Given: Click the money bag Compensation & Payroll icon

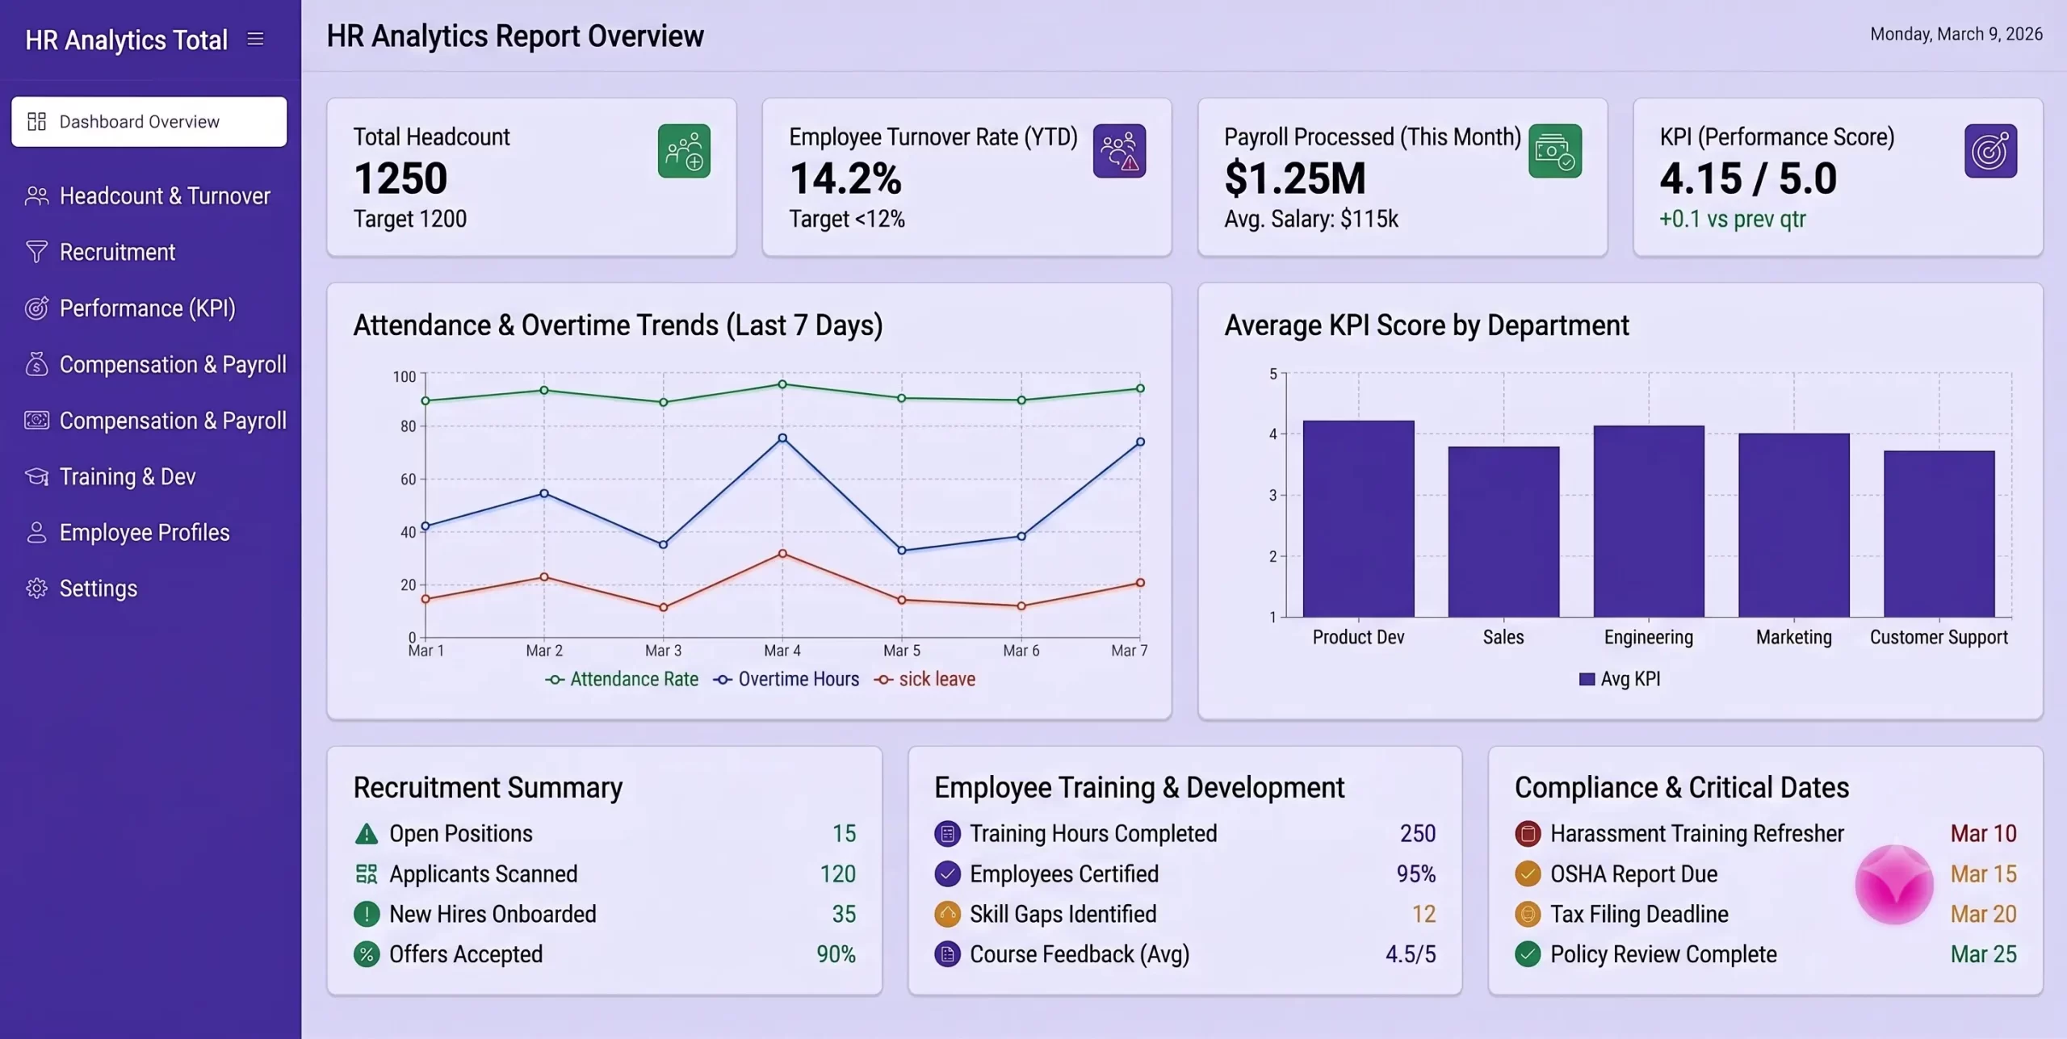Looking at the screenshot, I should 36,364.
